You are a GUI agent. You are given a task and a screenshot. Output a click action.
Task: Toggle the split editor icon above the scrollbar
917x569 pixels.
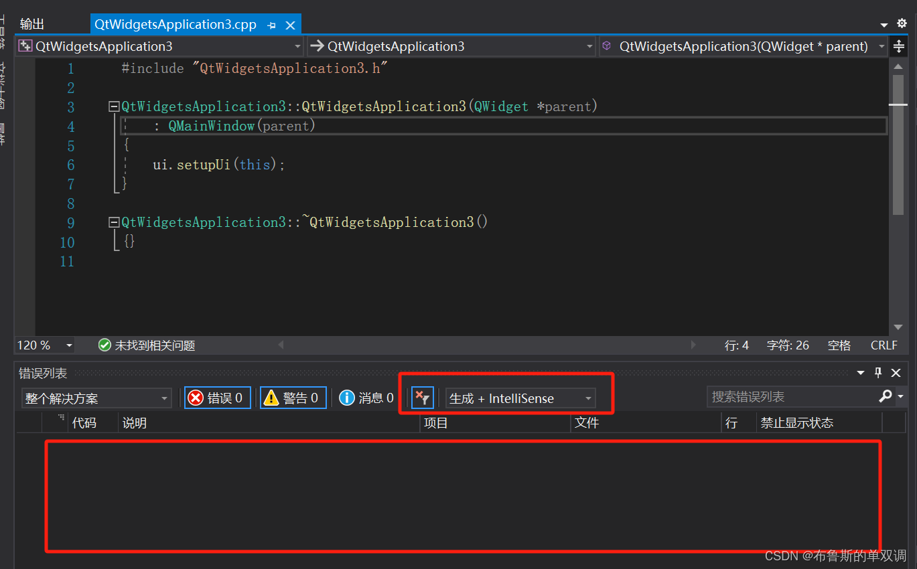coord(898,46)
